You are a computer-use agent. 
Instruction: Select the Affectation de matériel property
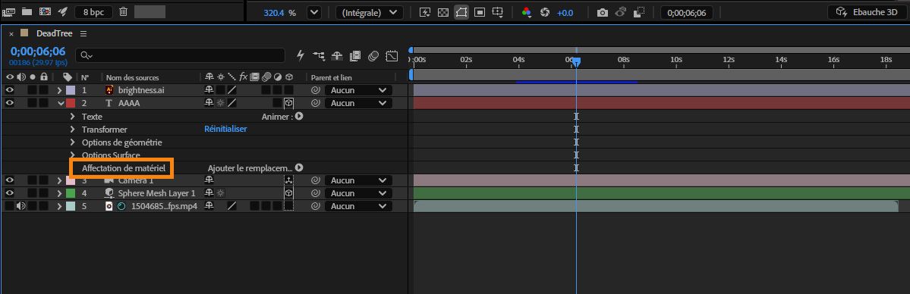(x=124, y=168)
